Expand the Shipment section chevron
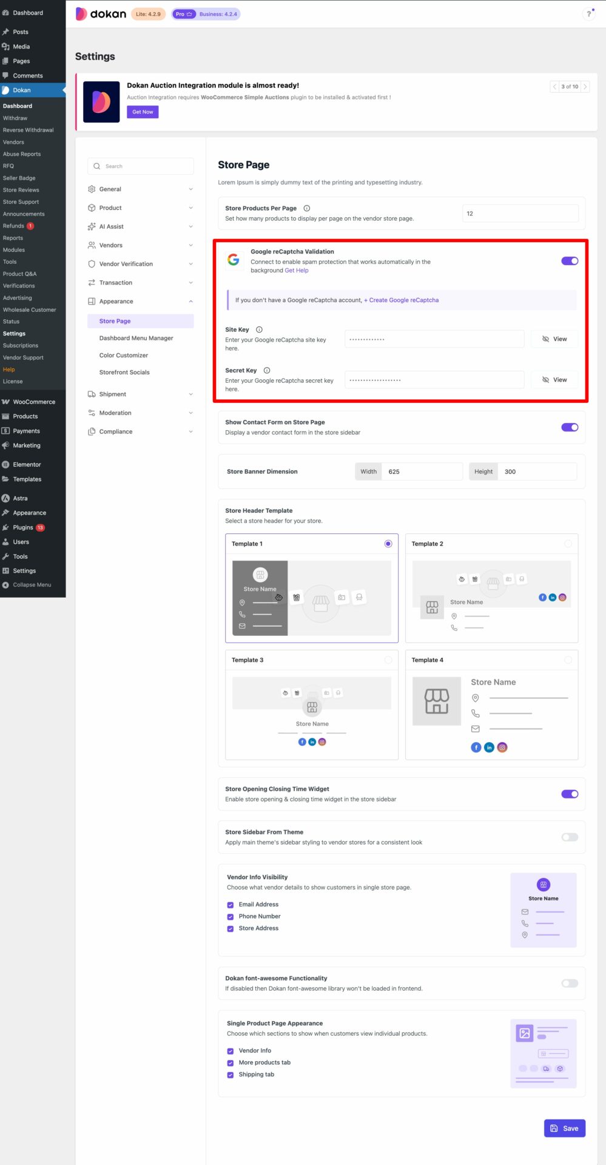This screenshot has width=606, height=1165. click(x=190, y=394)
